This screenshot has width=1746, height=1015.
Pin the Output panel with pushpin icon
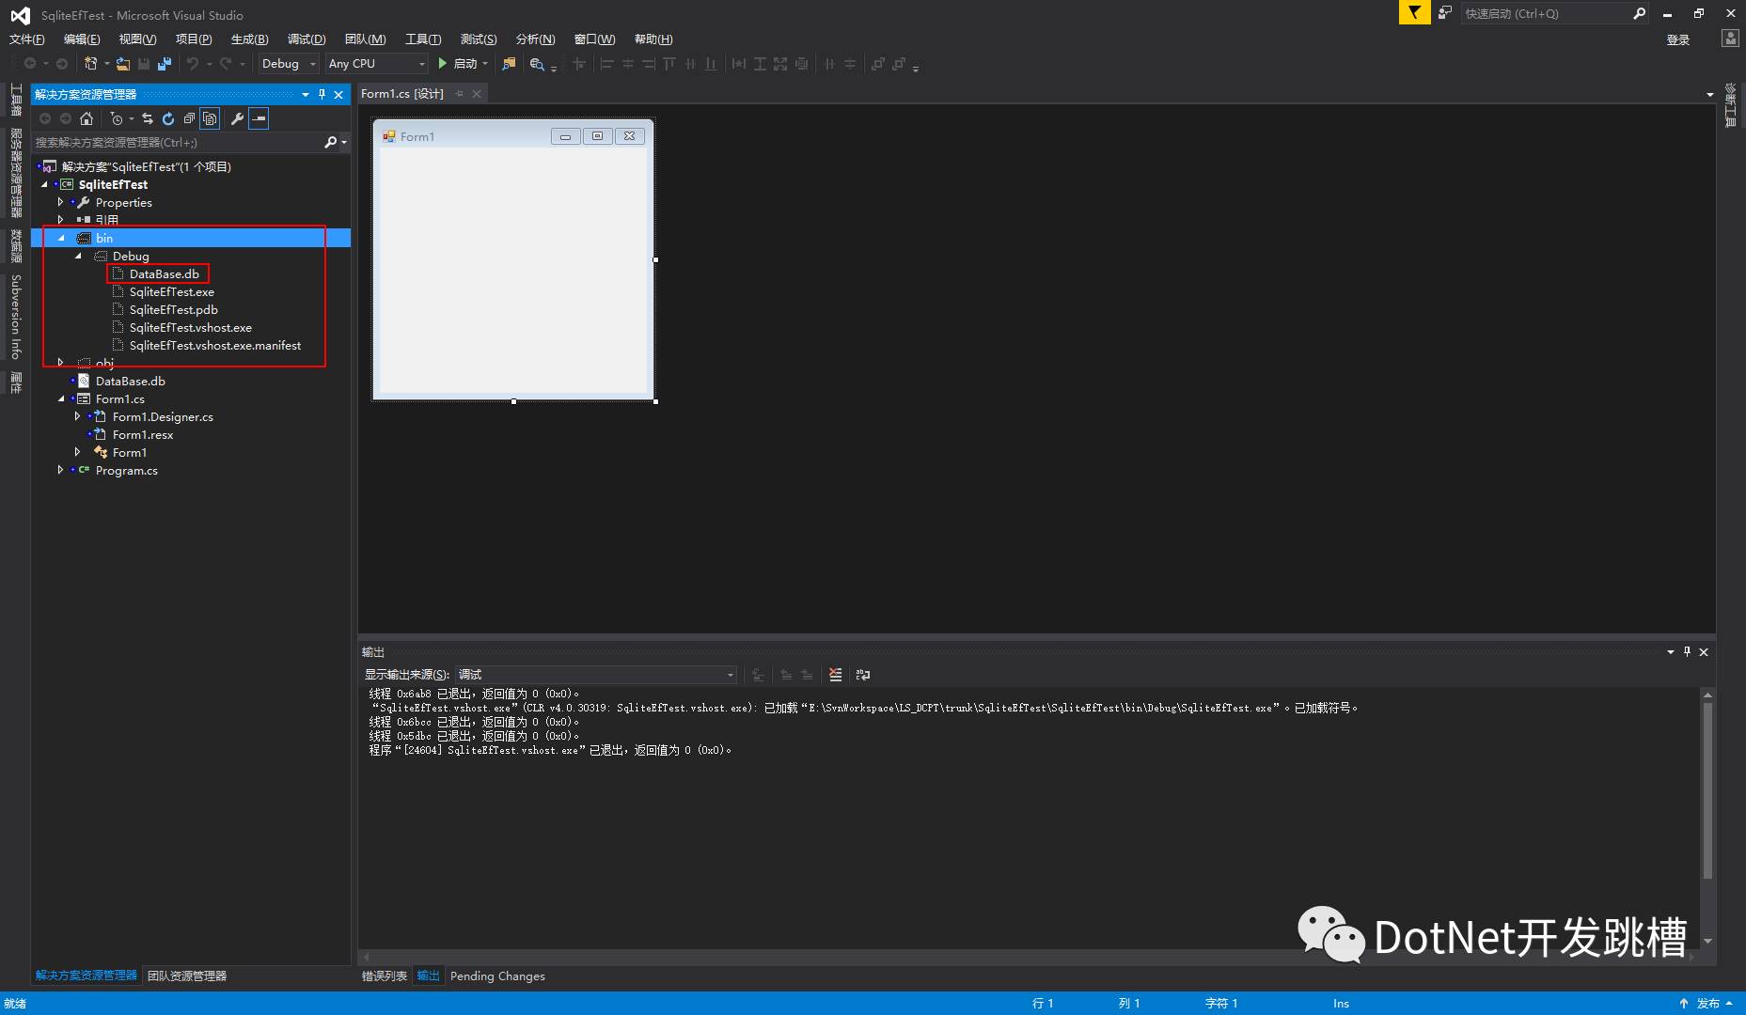pyautogui.click(x=1687, y=651)
